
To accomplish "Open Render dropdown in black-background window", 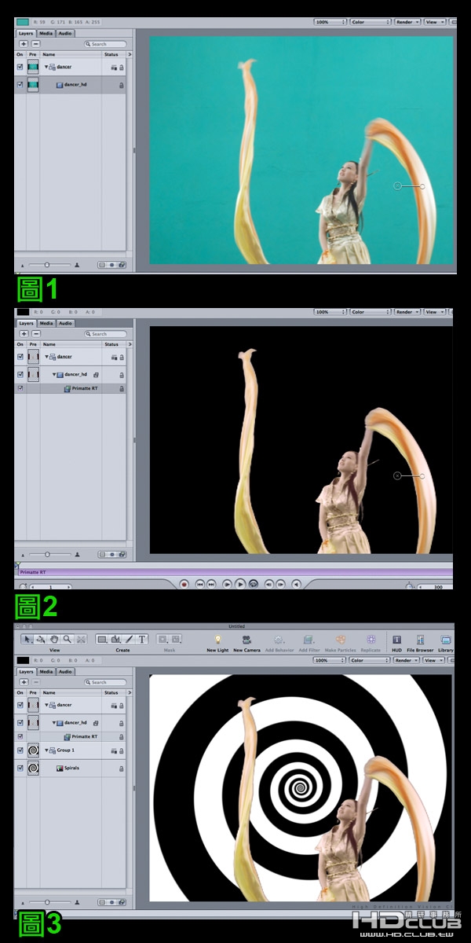I will (407, 312).
